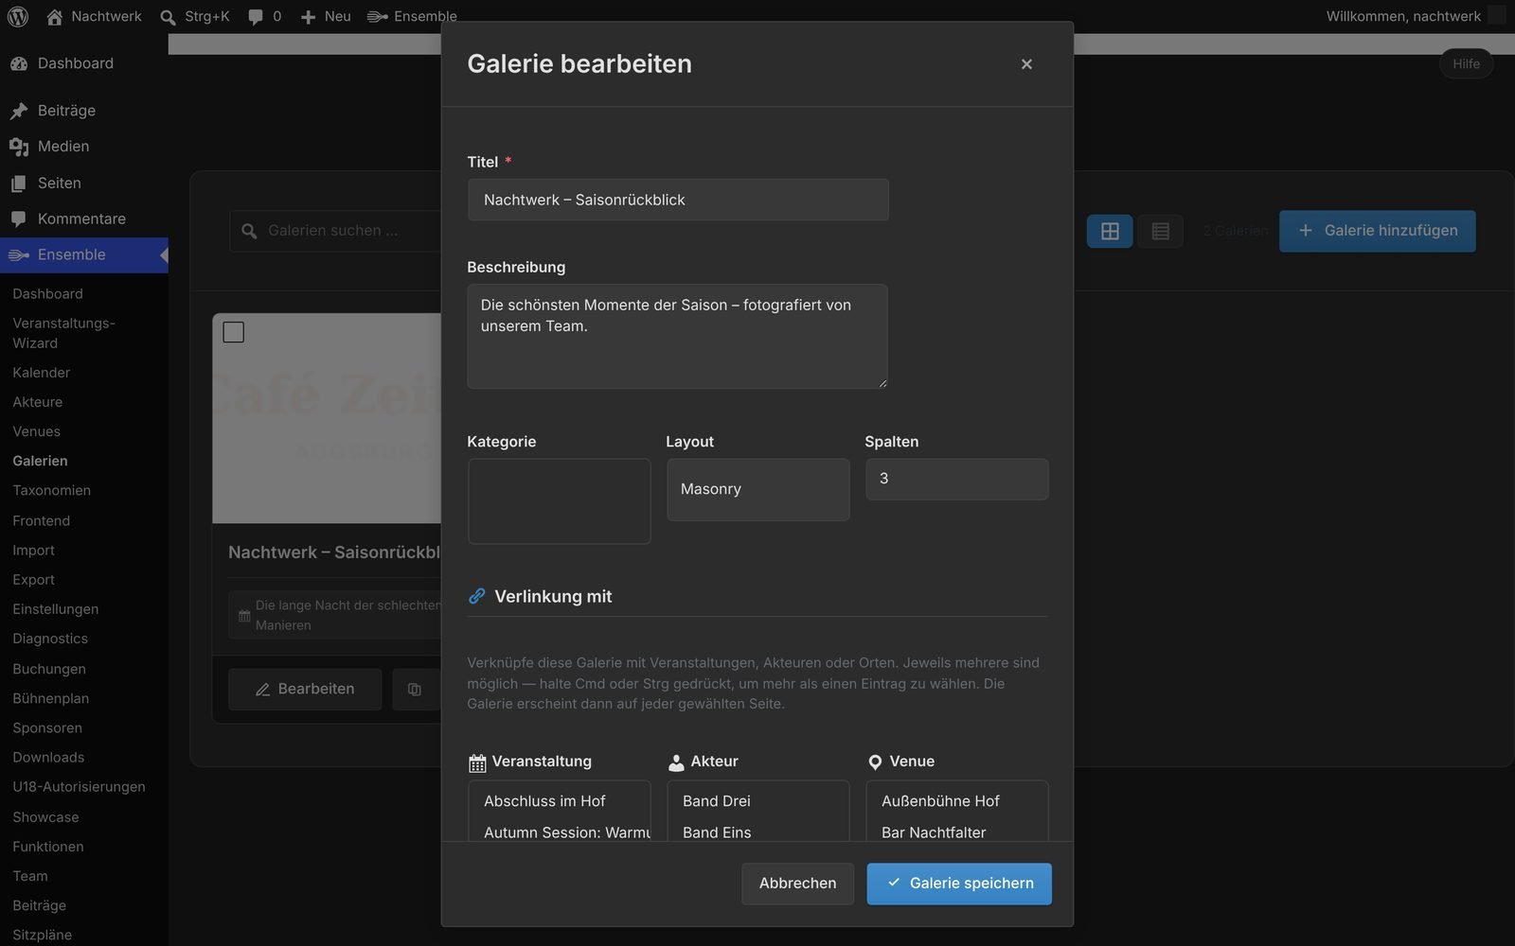Viewport: 1515px width, 946px height.
Task: Open Diagnostics
Action: 50,639
